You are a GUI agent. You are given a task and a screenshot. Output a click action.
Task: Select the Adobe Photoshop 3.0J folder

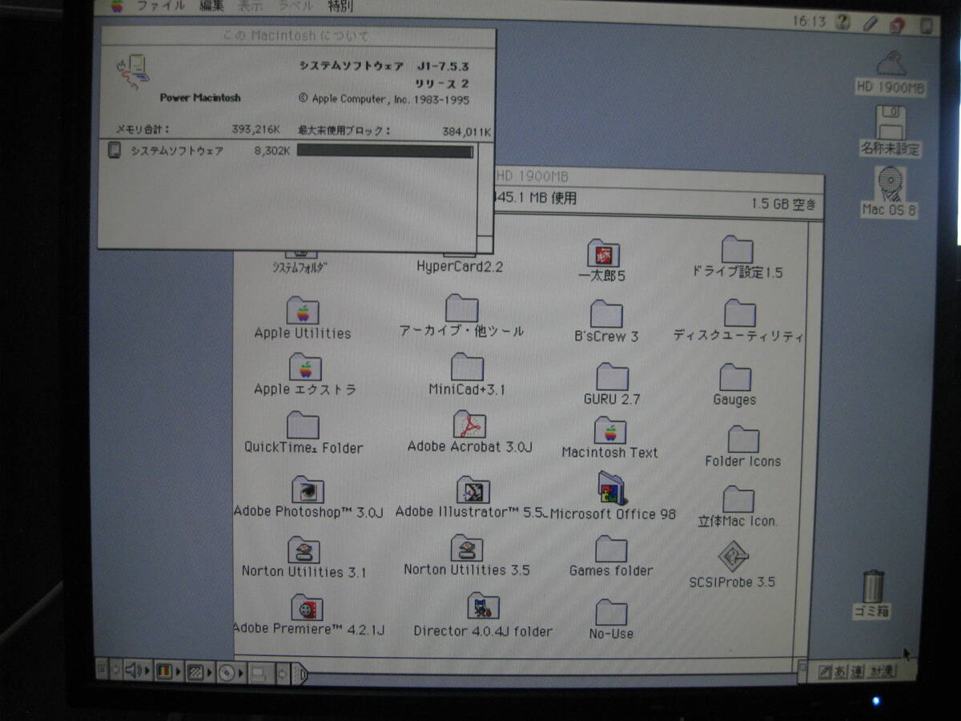[308, 489]
